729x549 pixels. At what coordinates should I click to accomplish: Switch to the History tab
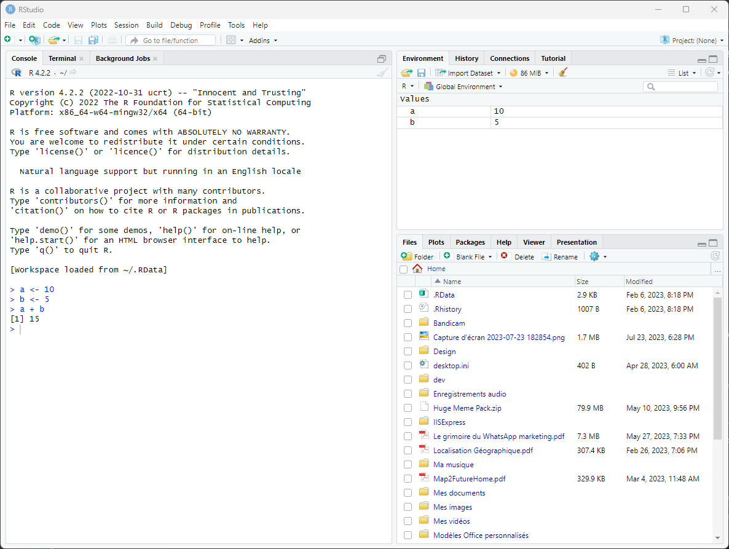467,58
